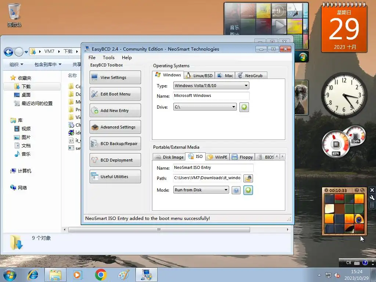Switch to the Disk Image tab
Screen dimensions: 376x282
click(x=169, y=157)
